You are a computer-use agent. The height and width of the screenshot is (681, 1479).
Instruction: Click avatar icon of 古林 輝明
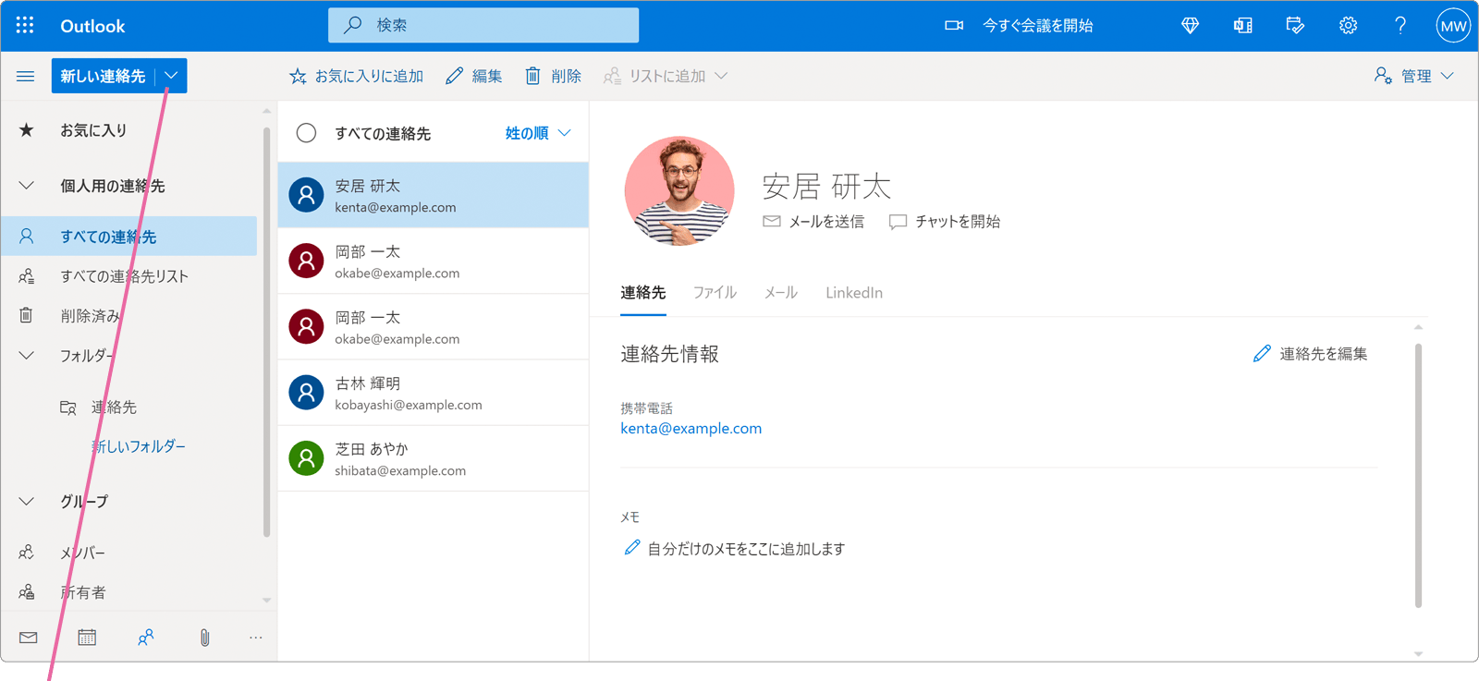(306, 393)
